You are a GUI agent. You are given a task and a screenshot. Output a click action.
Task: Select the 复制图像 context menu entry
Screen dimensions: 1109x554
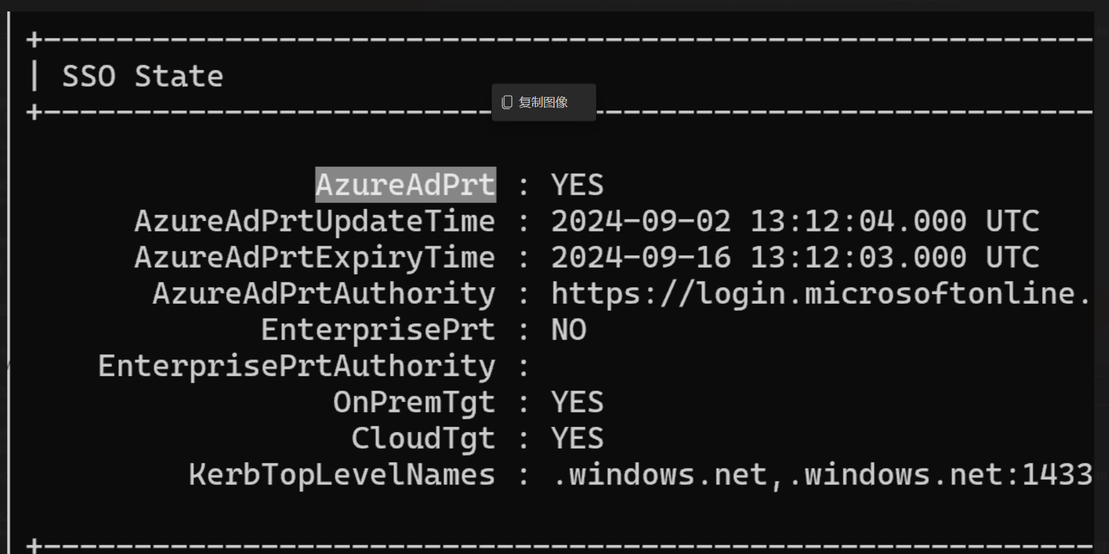pyautogui.click(x=544, y=102)
